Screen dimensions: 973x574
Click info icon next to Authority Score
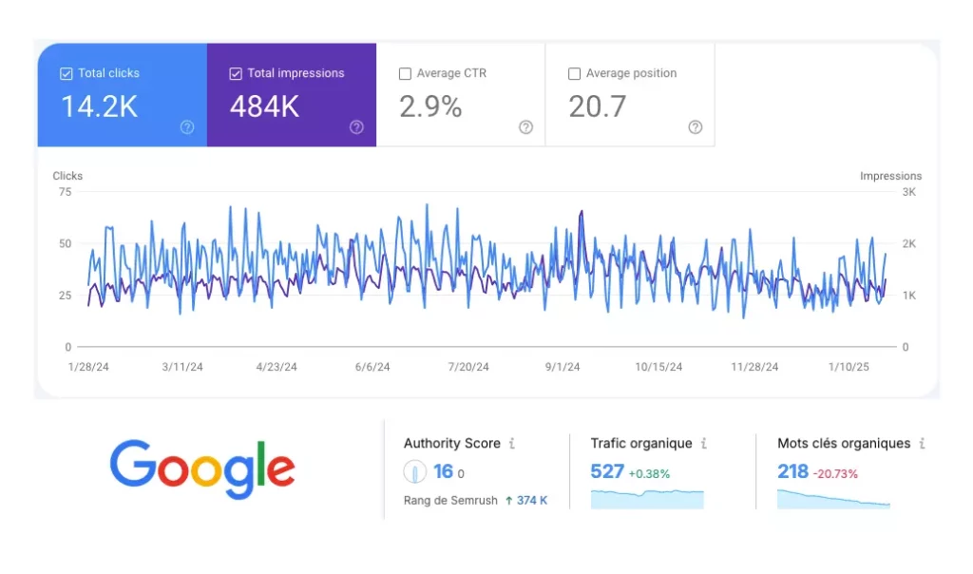(512, 443)
